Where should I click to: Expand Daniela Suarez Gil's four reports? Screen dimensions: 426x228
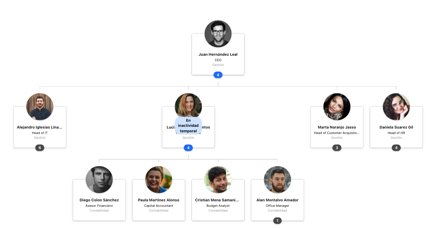(x=396, y=148)
